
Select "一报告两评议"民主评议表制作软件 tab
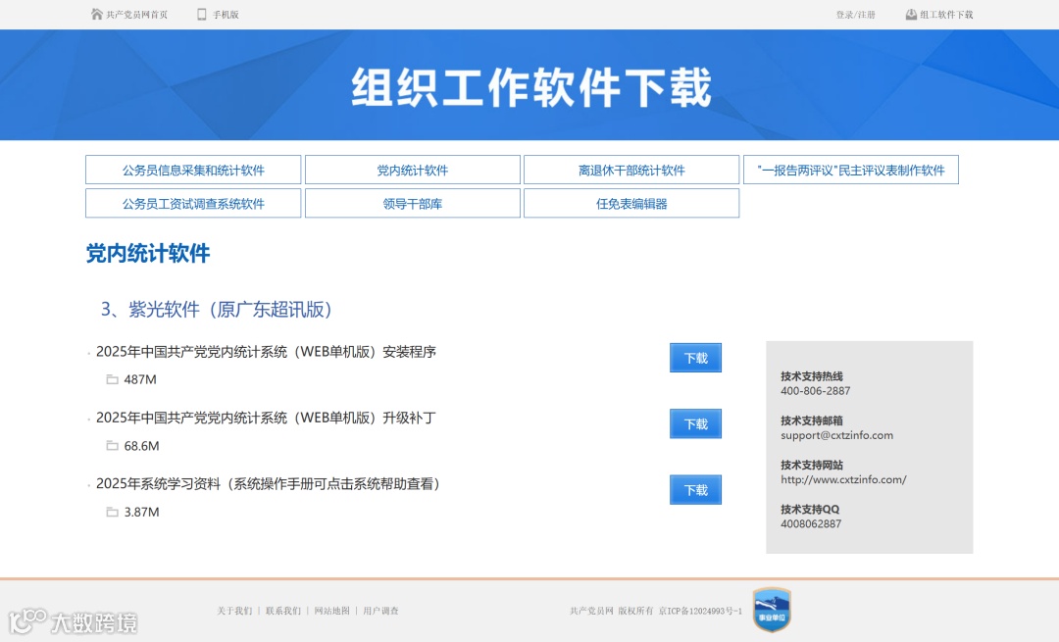[851, 171]
